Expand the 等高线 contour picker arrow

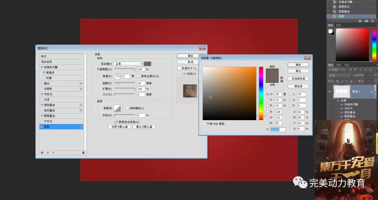[x=121, y=108]
